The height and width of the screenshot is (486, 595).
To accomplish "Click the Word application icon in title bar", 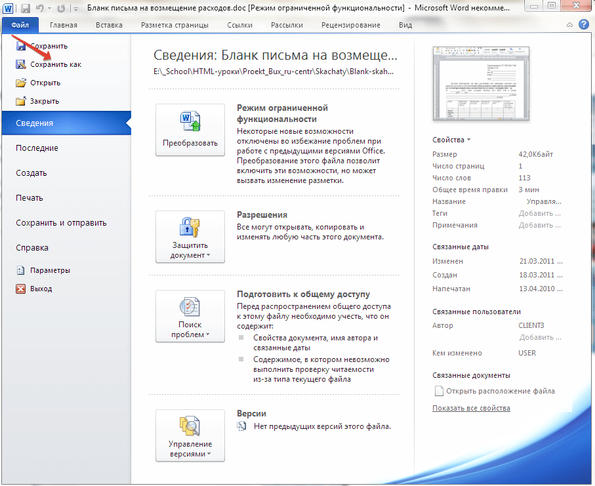I will 8,8.
